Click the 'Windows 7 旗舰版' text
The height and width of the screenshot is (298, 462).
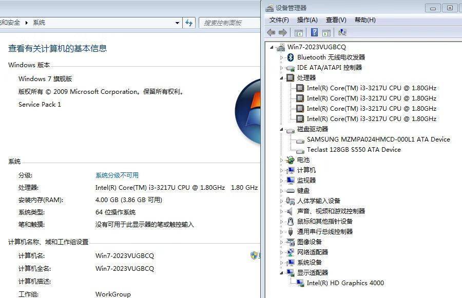pos(45,78)
